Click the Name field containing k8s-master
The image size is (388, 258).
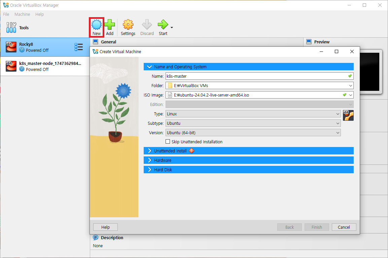pos(259,76)
